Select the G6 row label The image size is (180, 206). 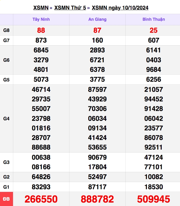pos(6,60)
